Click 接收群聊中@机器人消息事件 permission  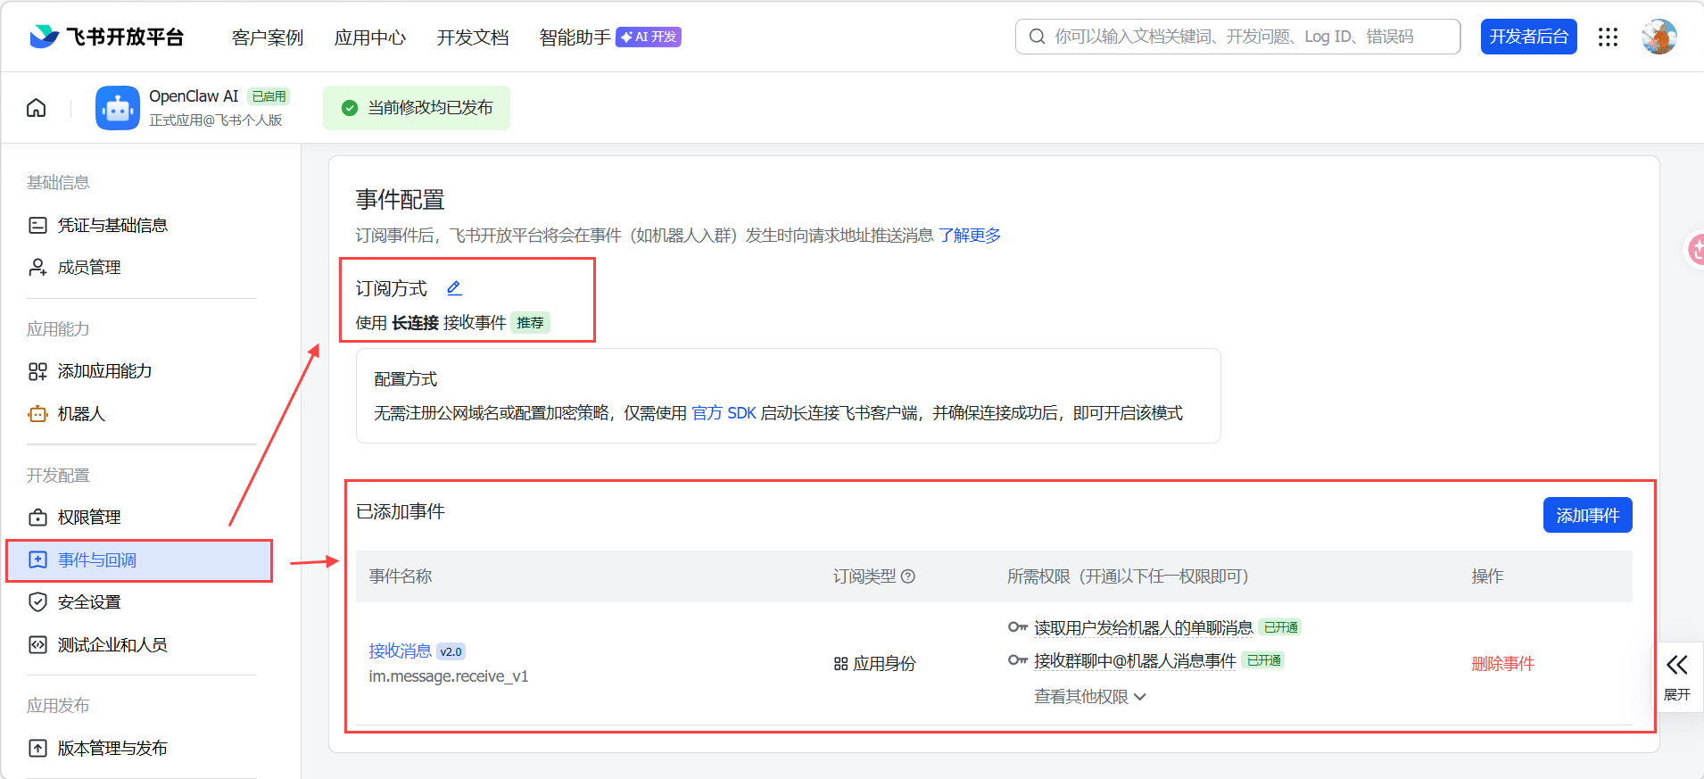[x=1135, y=661]
